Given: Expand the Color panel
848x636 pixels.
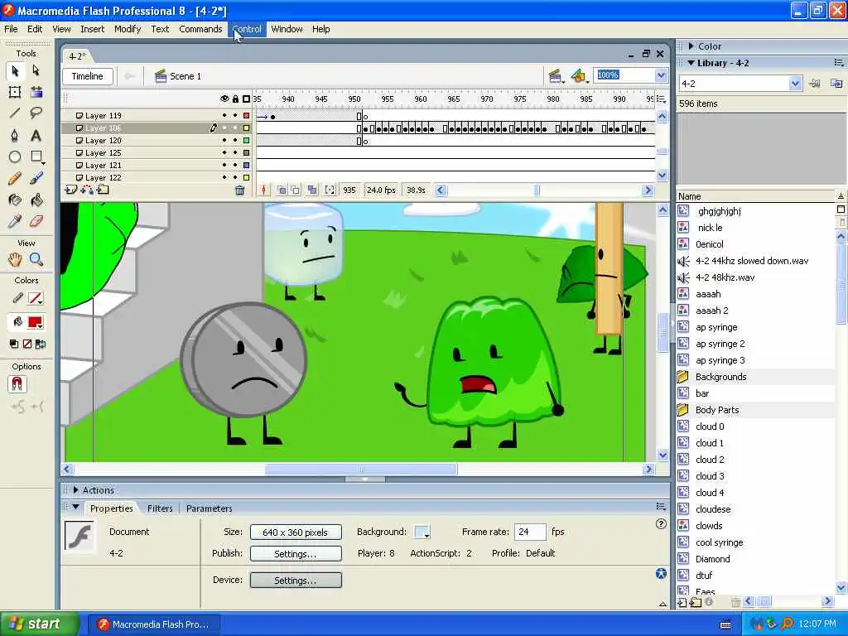Looking at the screenshot, I should (691, 46).
